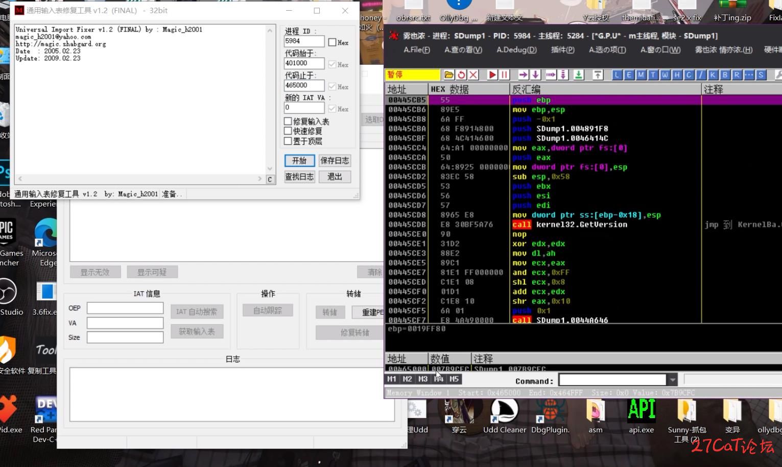Click the Trace over dotted down-arrow icon
This screenshot has width=782, height=467.
(563, 75)
